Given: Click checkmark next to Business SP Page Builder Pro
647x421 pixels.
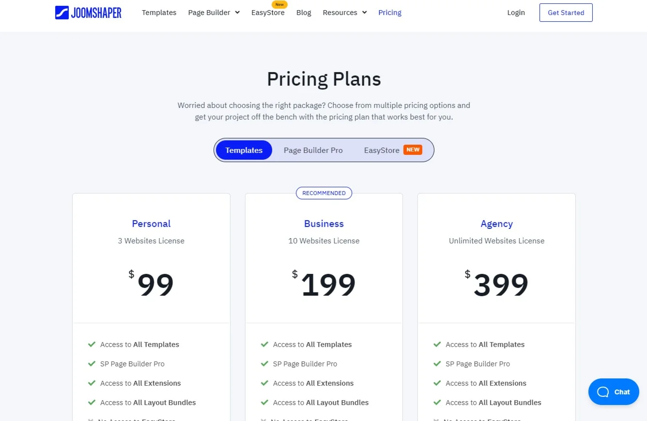Looking at the screenshot, I should (x=264, y=364).
